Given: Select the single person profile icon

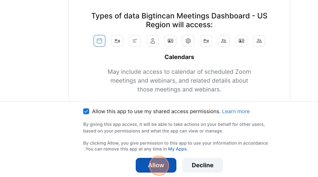Looking at the screenshot, I should (x=153, y=41).
